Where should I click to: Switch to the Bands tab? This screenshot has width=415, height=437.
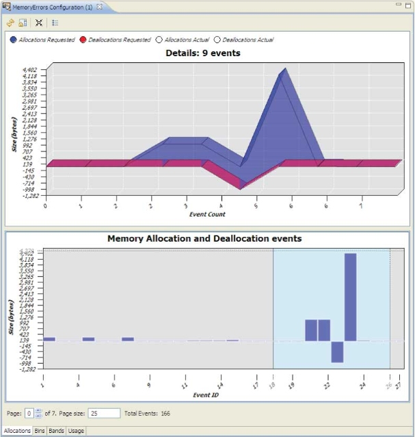click(56, 431)
